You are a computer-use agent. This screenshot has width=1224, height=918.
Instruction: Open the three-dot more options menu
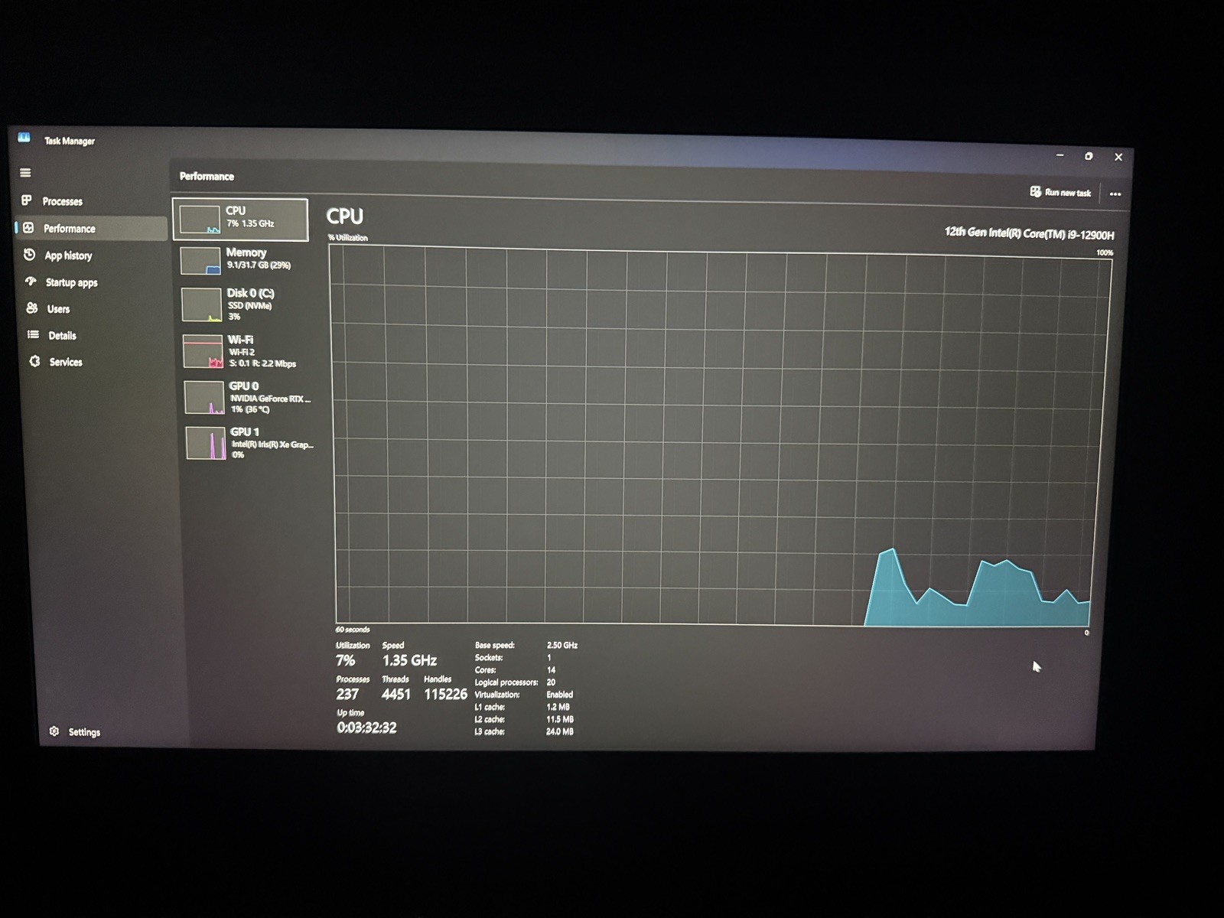(x=1115, y=194)
